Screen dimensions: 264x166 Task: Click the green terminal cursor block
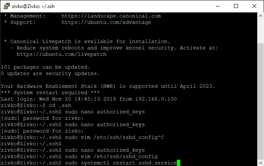pyautogui.click(x=179, y=163)
